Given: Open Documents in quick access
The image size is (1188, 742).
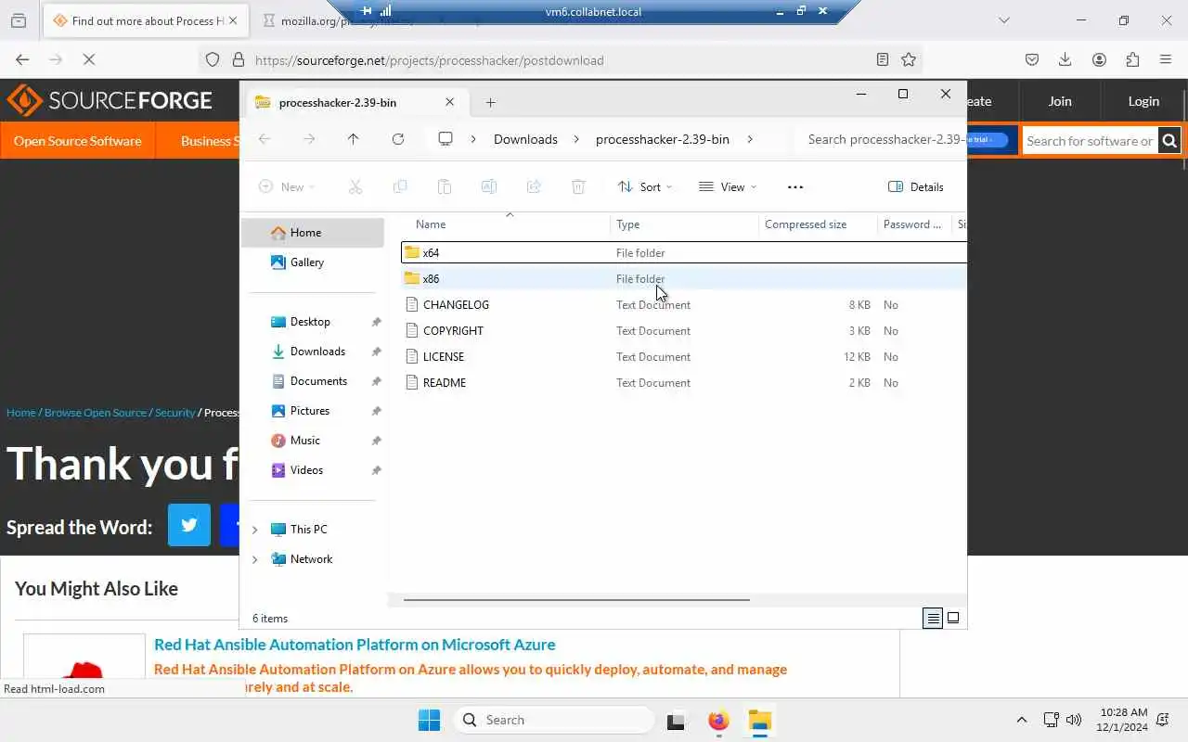Looking at the screenshot, I should click(313, 381).
